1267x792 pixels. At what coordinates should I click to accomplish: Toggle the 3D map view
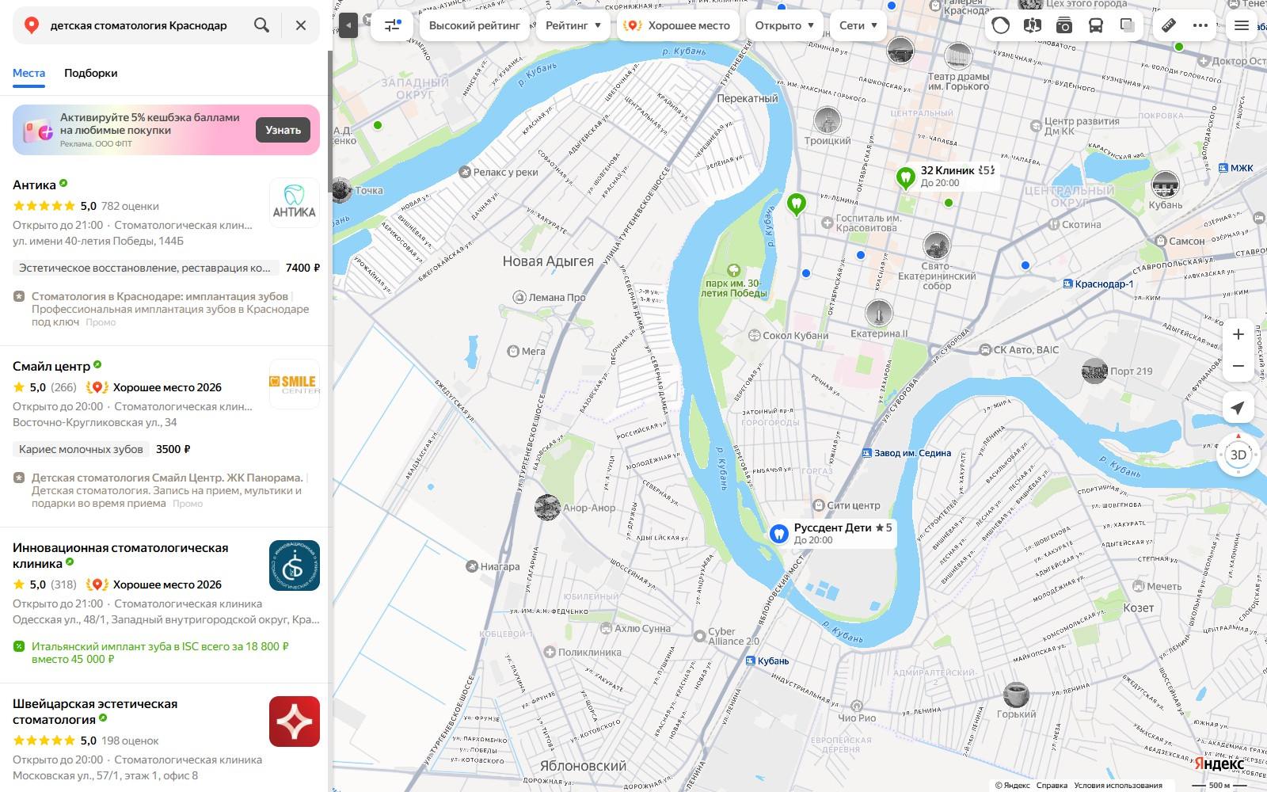pyautogui.click(x=1238, y=455)
